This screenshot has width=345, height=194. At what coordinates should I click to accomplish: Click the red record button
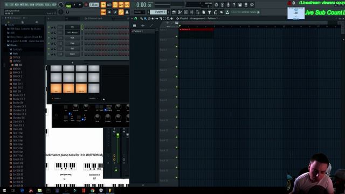[86, 5]
